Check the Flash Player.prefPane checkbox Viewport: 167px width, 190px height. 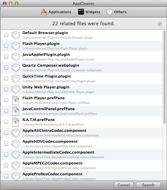pyautogui.click(x=6, y=100)
